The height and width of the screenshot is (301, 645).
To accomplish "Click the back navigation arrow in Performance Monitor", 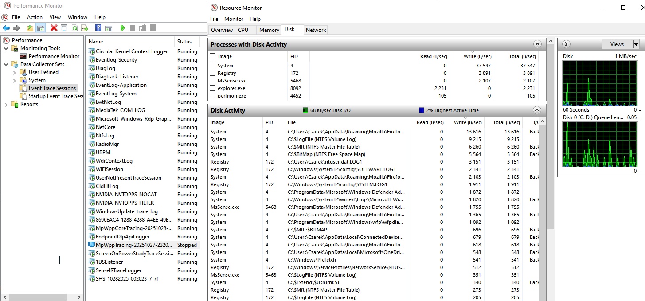I will (6, 28).
